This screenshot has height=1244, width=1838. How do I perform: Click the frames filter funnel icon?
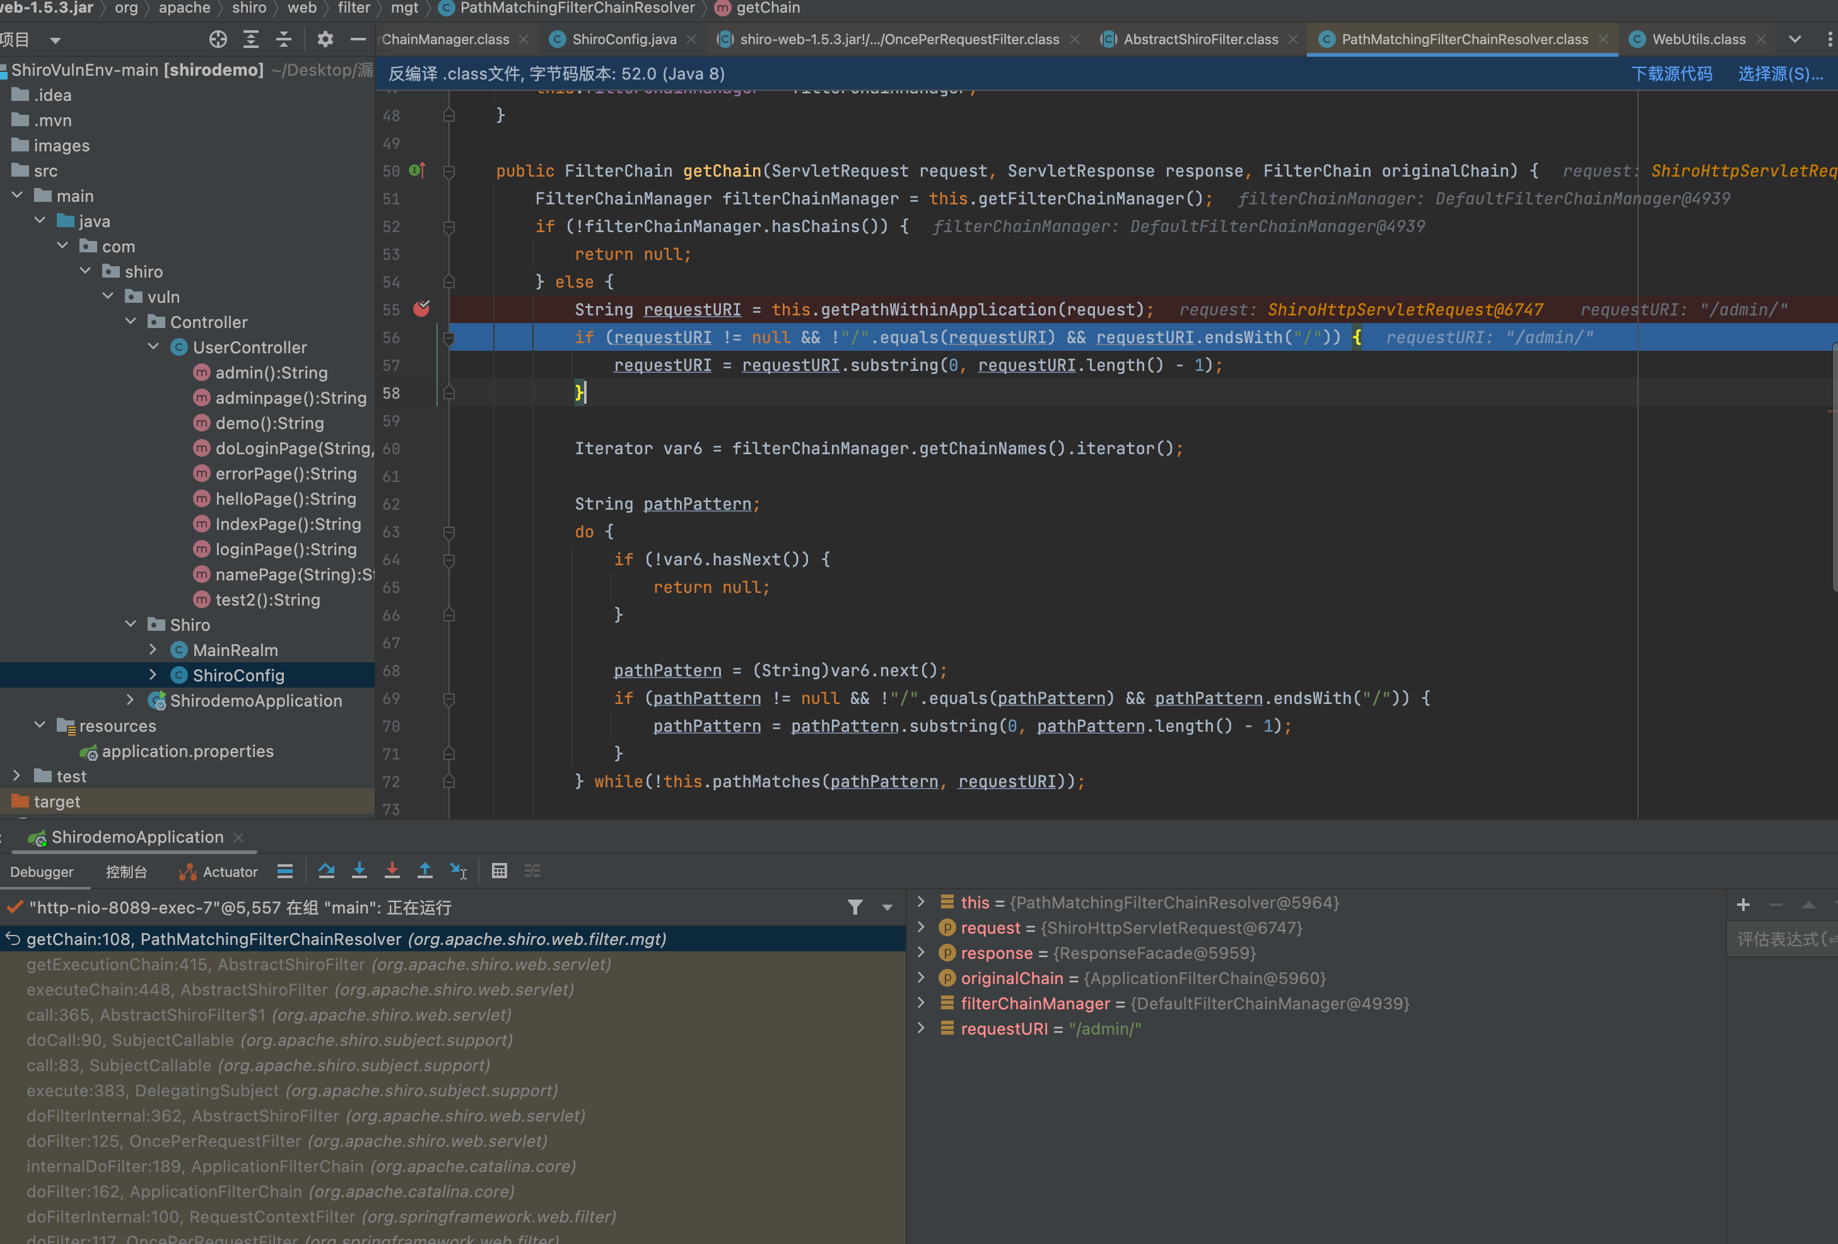click(x=855, y=907)
